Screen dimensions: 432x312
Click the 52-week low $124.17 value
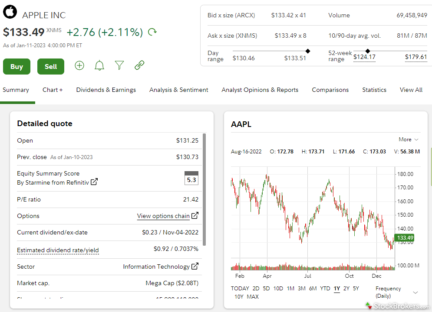click(x=364, y=57)
